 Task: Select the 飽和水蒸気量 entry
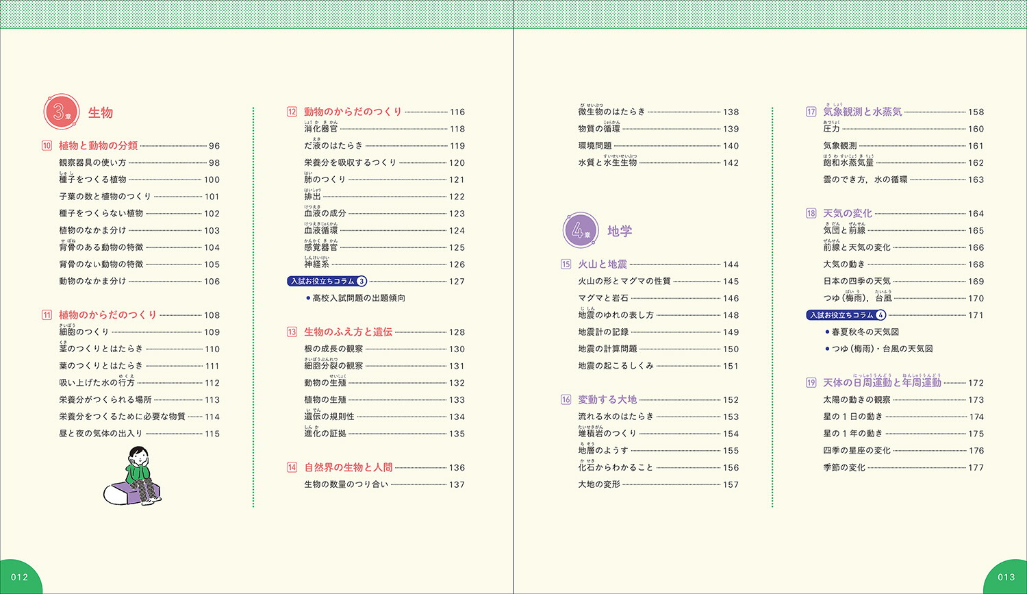click(x=848, y=162)
